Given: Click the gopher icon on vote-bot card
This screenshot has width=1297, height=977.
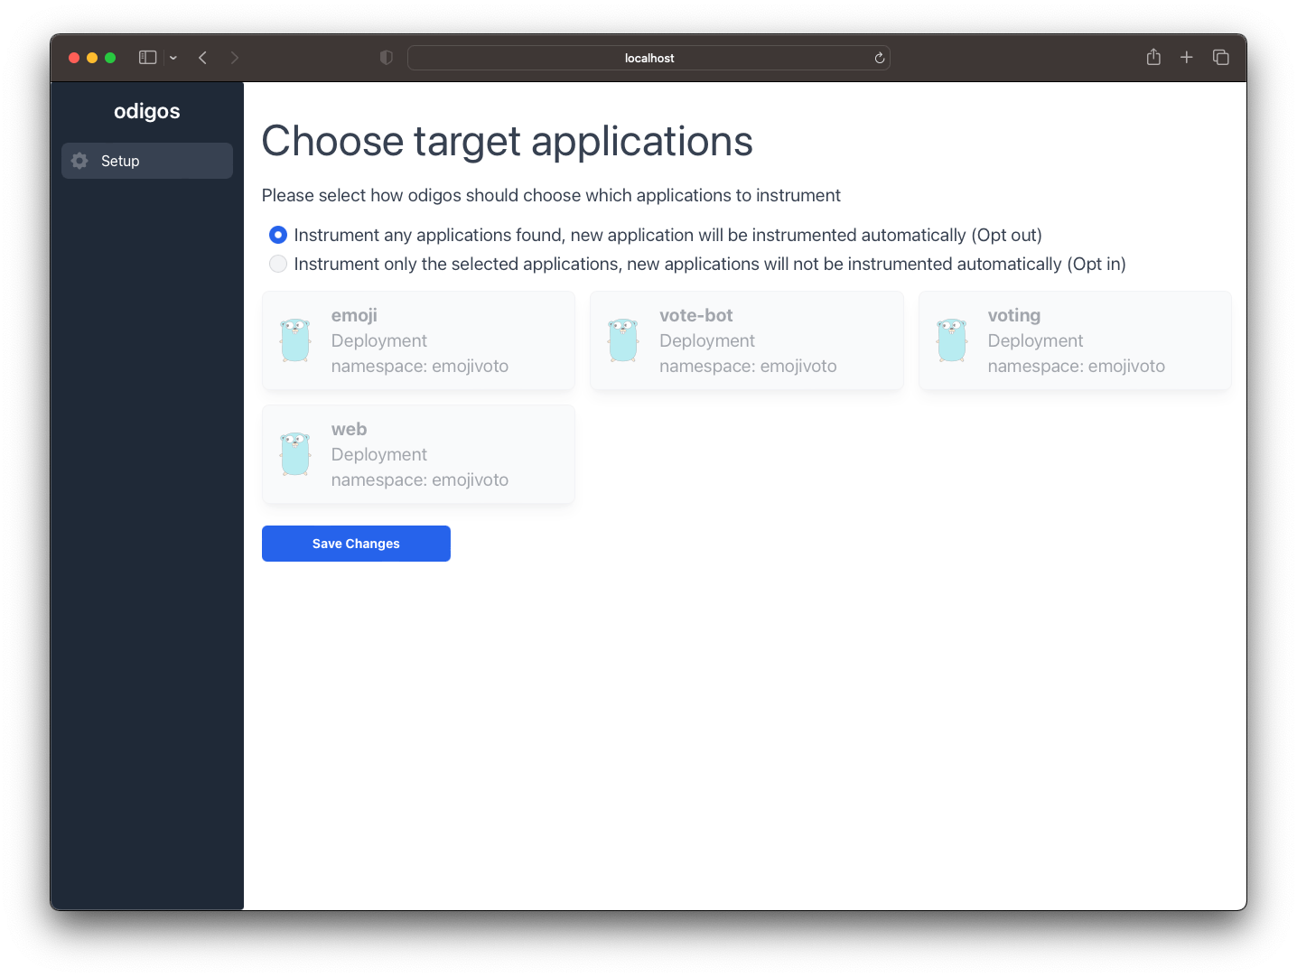Looking at the screenshot, I should point(623,340).
